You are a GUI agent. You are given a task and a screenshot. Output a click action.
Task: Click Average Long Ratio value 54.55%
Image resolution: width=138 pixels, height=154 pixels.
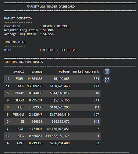pos(48,34)
